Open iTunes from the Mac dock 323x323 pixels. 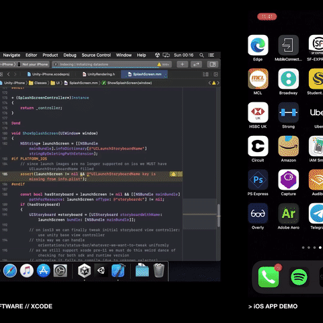click(x=27, y=271)
